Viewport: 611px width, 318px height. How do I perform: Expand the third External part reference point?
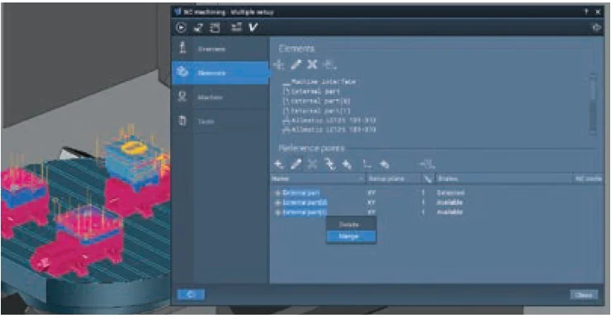point(277,212)
